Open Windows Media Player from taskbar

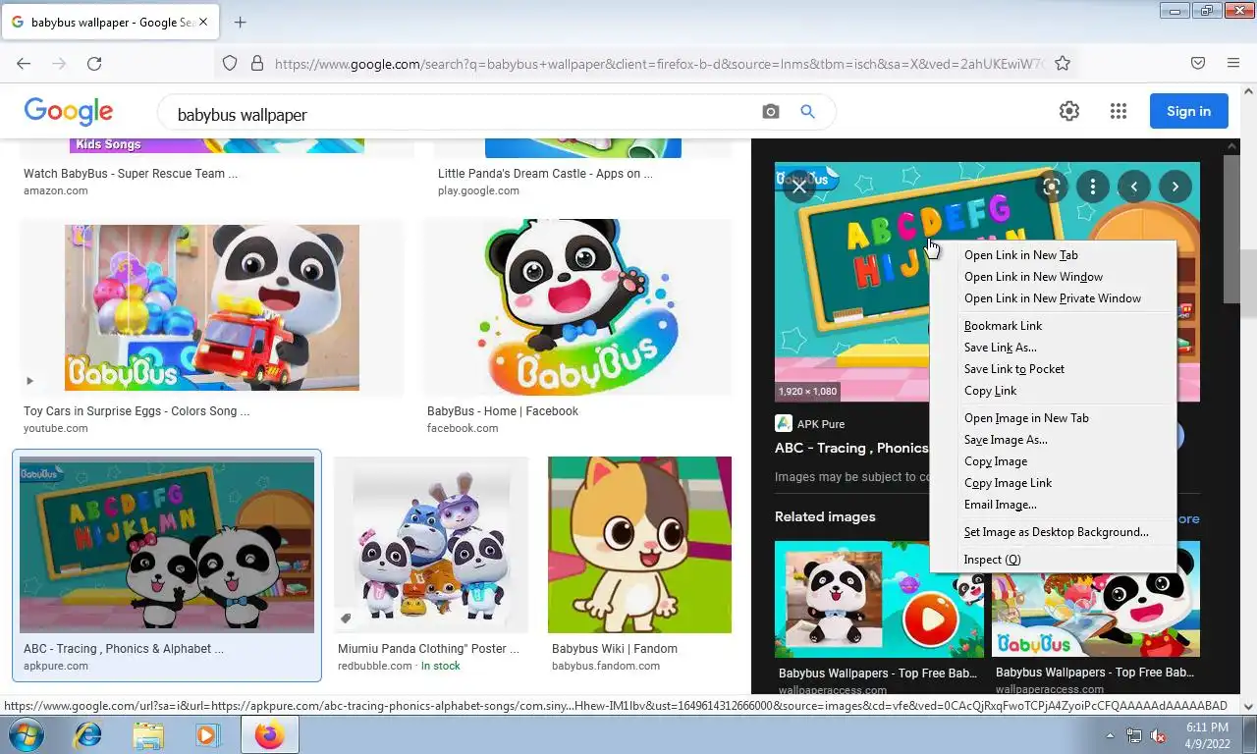(207, 734)
